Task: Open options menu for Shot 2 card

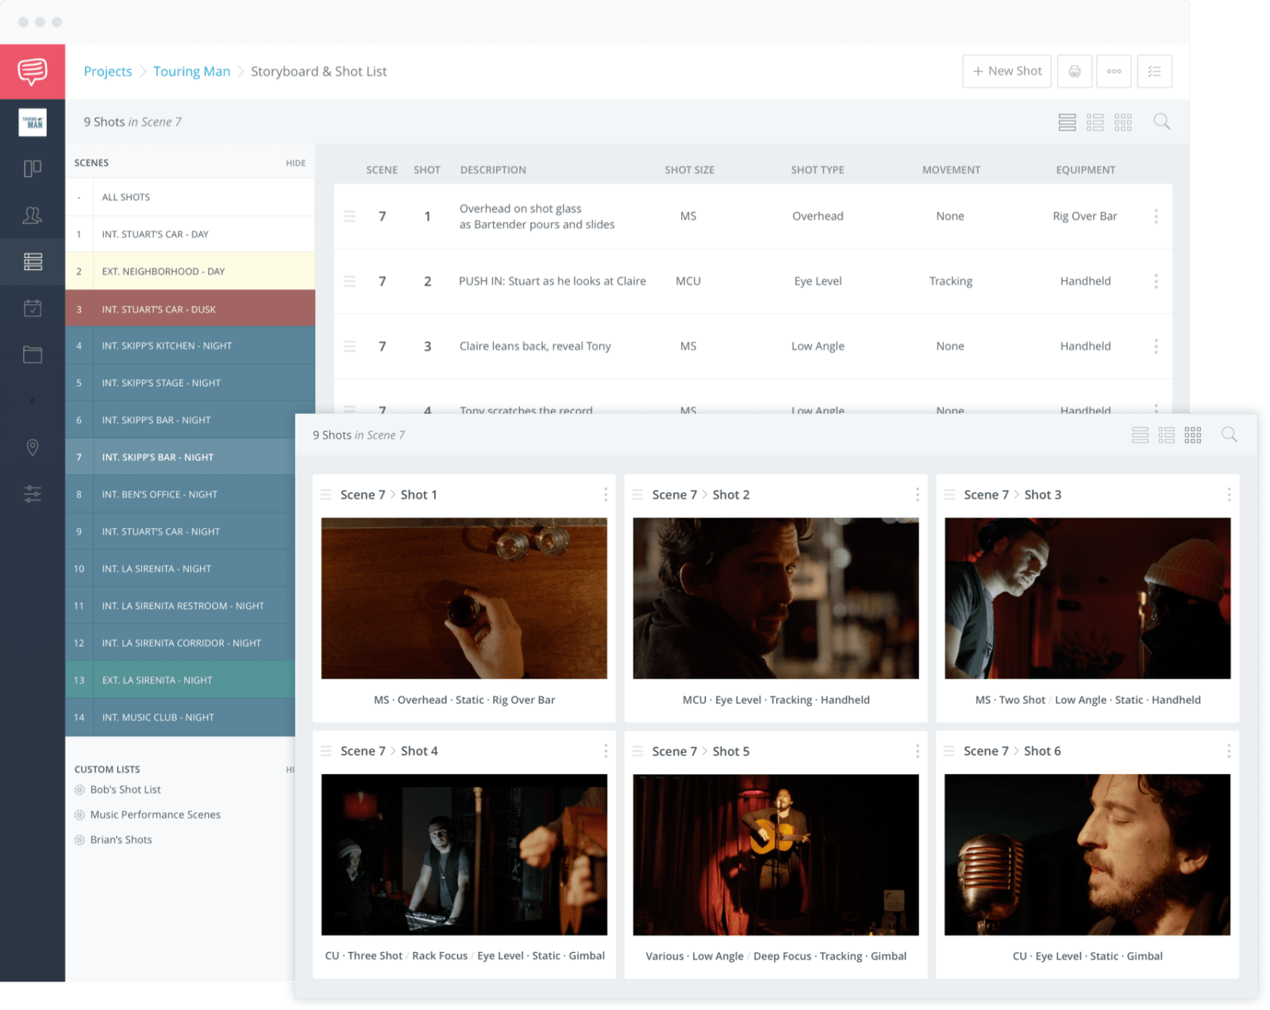Action: pyautogui.click(x=917, y=495)
